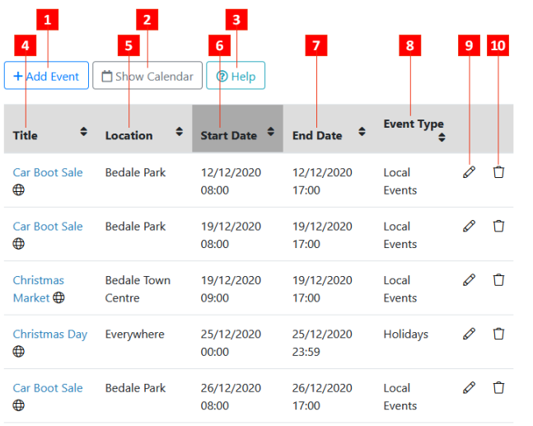
Task: Select the Holidays event type cell
Action: pos(406,335)
